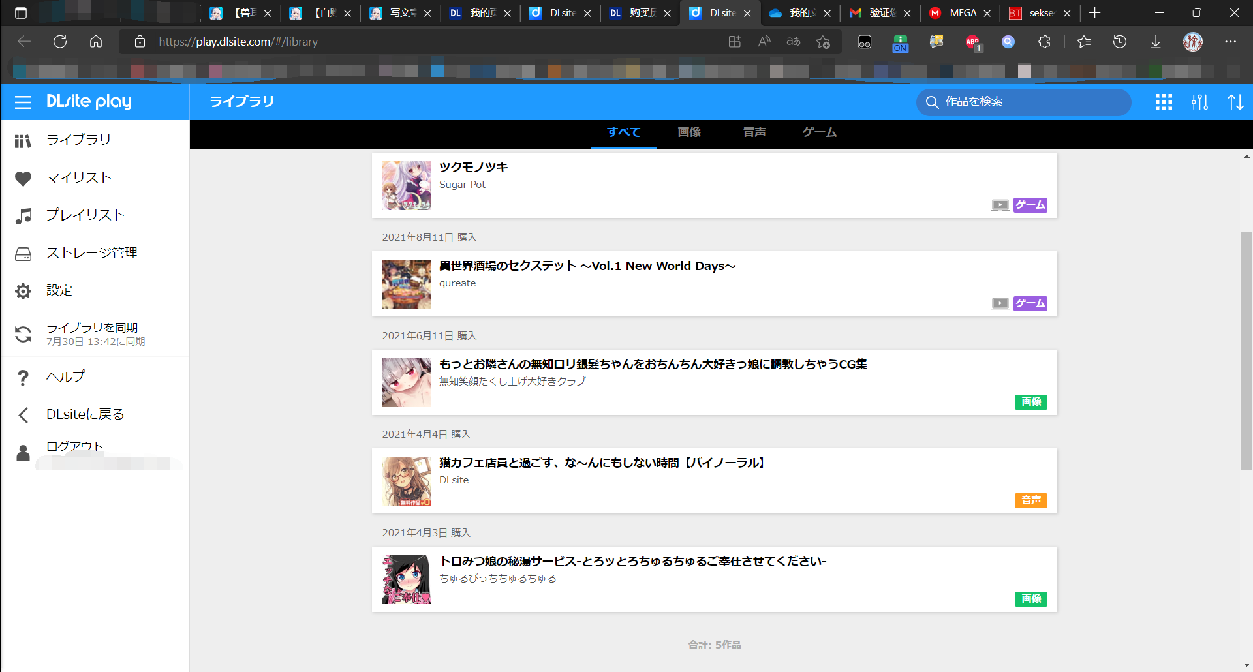This screenshot has width=1253, height=672.
Task: Select the 音声 filter tab
Action: tap(754, 132)
